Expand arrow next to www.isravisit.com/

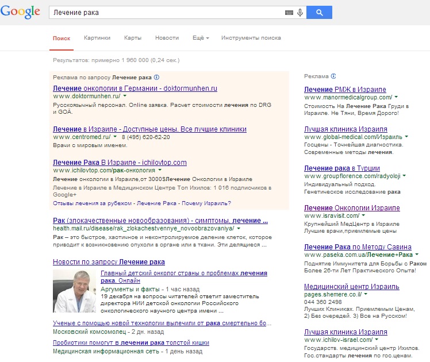tap(364, 215)
